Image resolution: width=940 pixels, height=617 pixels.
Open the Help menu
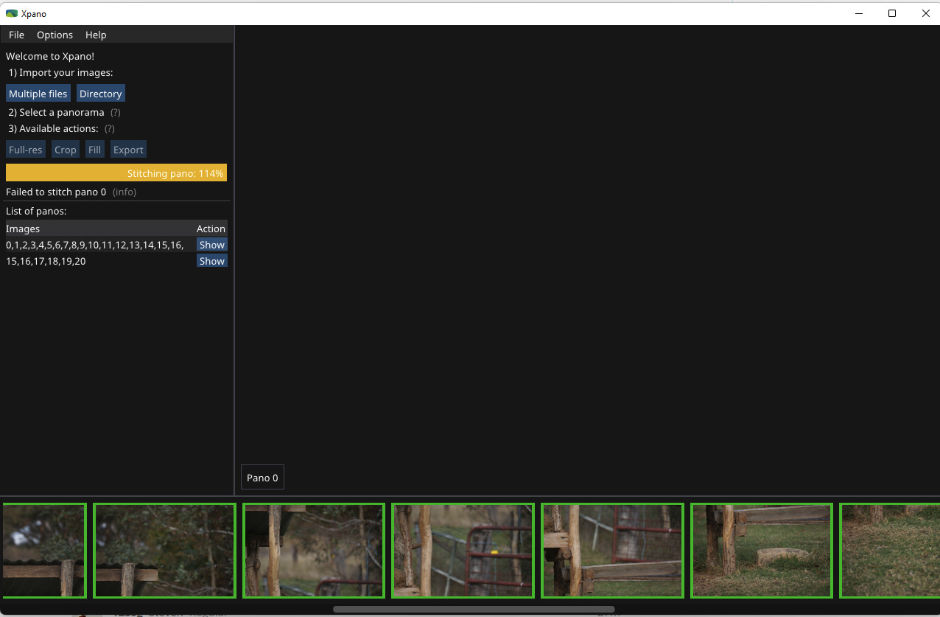pos(96,35)
